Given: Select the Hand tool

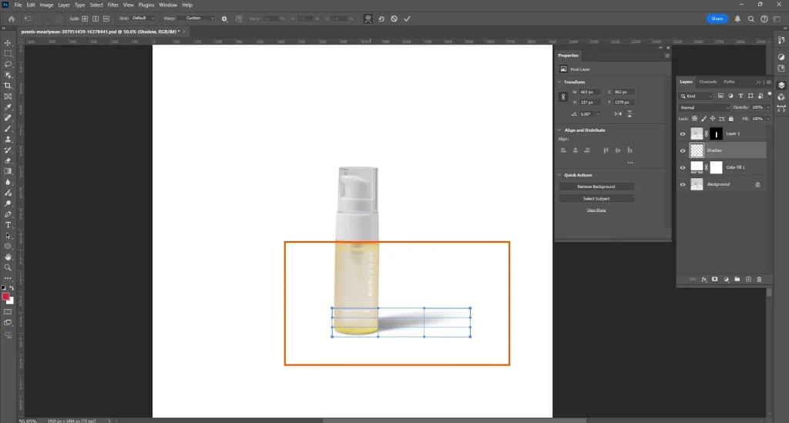Looking at the screenshot, I should pyautogui.click(x=8, y=257).
